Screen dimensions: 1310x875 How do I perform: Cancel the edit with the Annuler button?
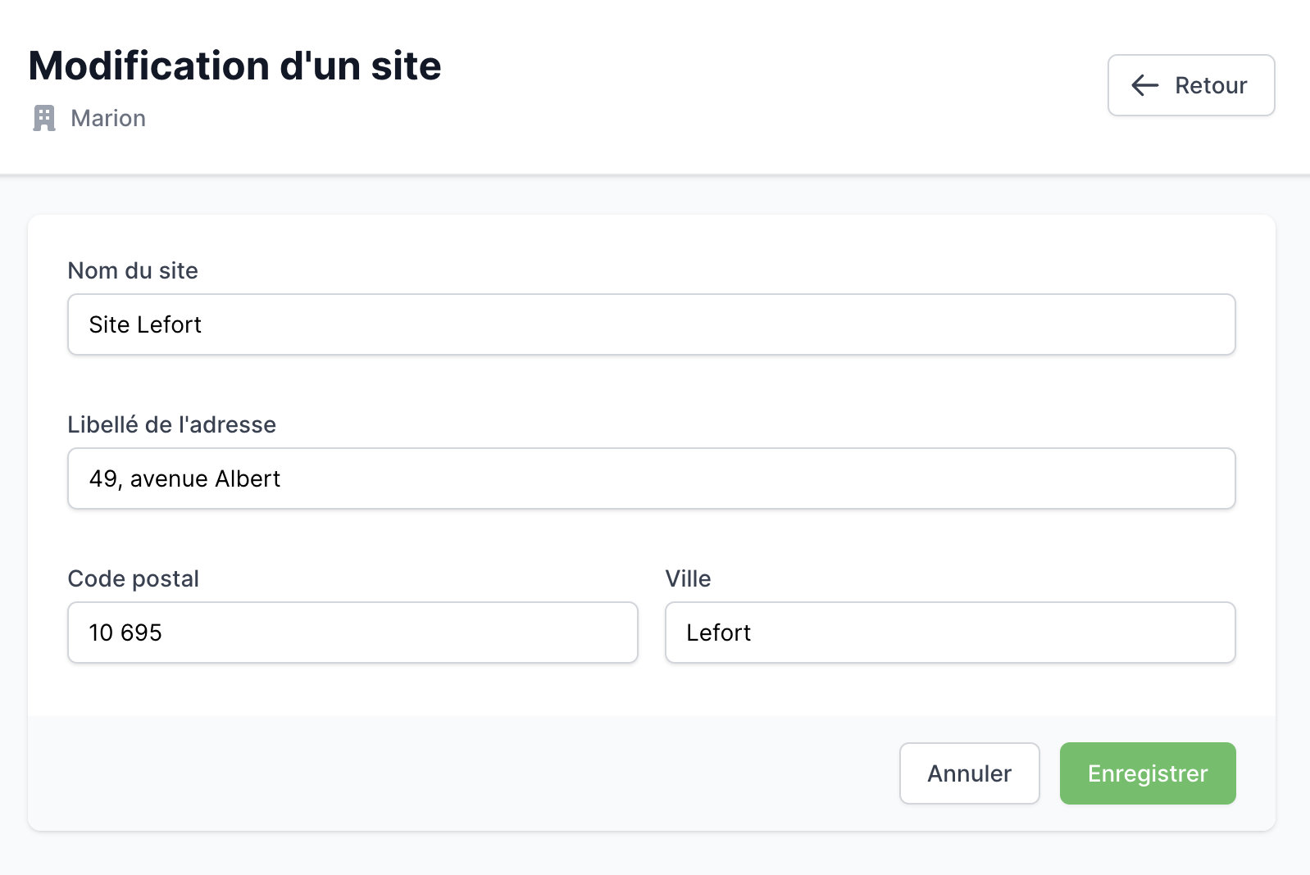coord(970,773)
